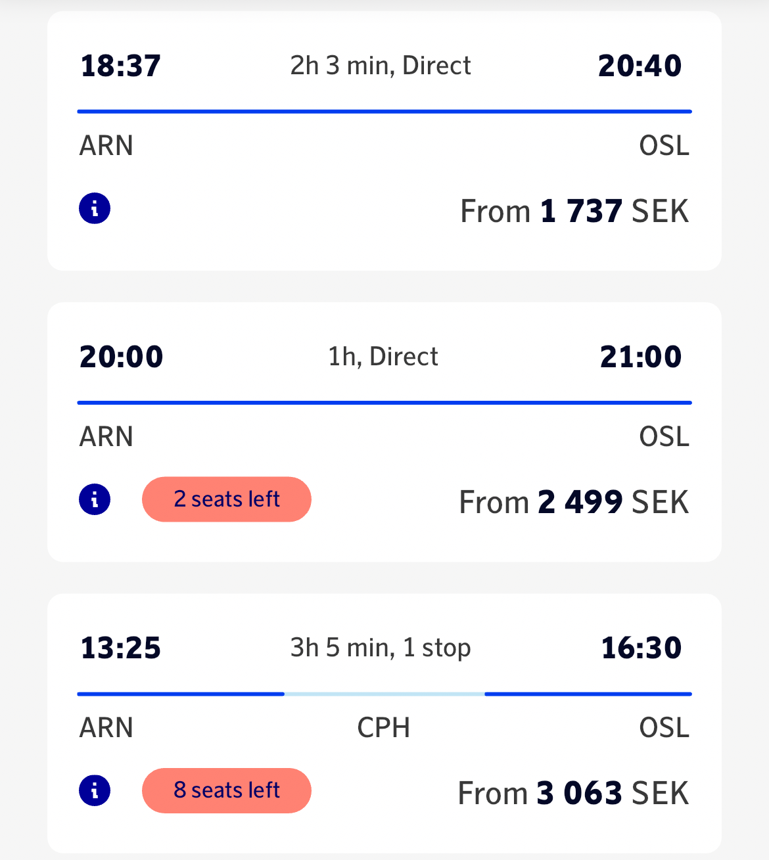The width and height of the screenshot is (769, 860).
Task: Open the '3h 5 min, 1 stop' details
Action: (381, 648)
